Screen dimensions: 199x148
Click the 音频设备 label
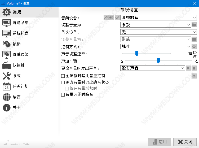click(70, 18)
